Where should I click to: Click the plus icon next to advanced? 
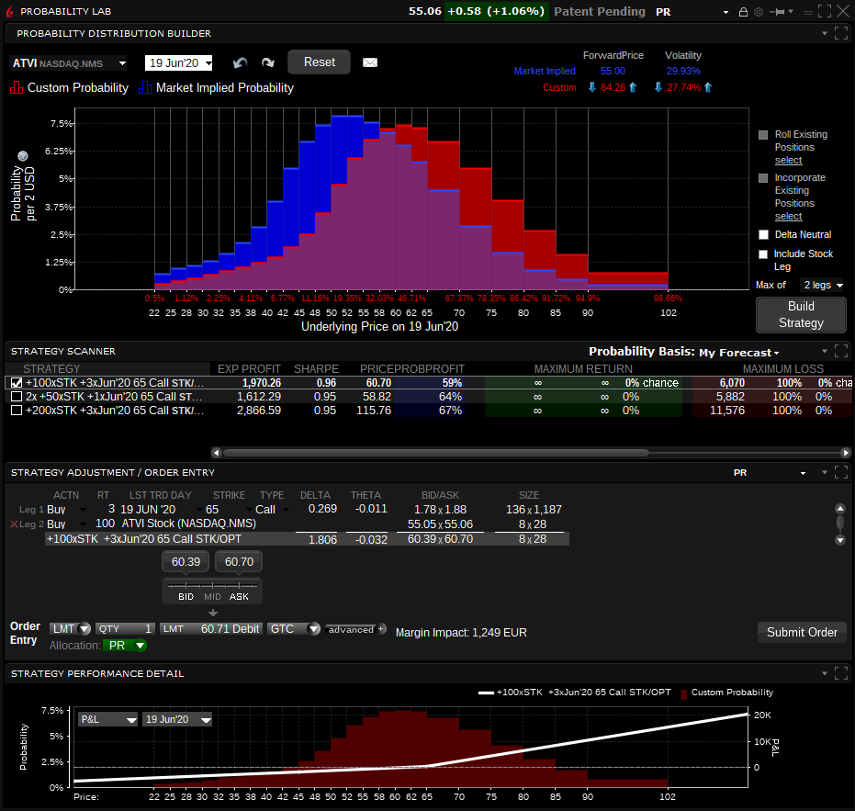pos(382,629)
